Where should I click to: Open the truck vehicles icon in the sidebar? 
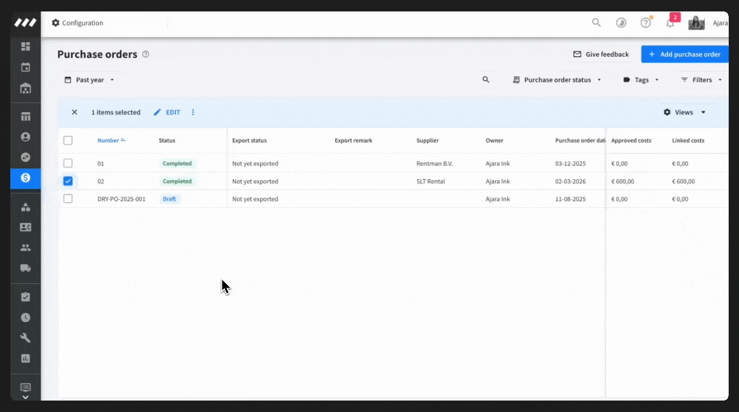25,268
